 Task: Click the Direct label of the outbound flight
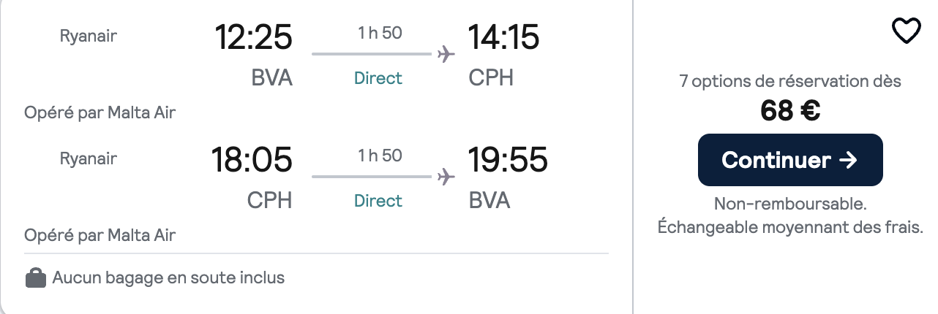point(378,78)
